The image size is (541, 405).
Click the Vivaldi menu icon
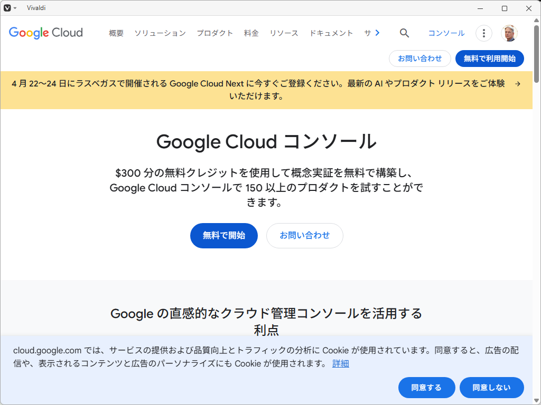pyautogui.click(x=7, y=8)
